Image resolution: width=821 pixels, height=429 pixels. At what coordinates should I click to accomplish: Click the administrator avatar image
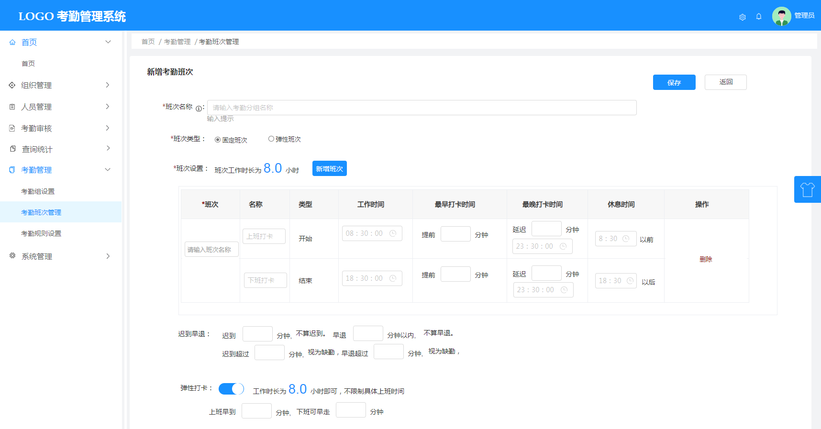coord(781,16)
